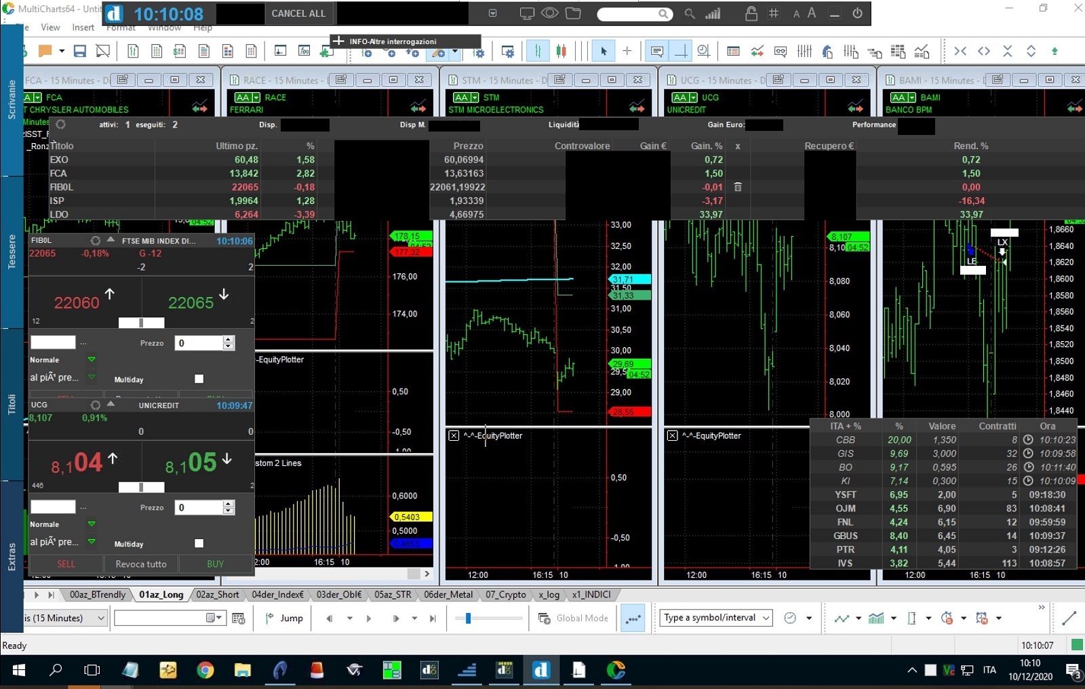This screenshot has width=1085, height=689.
Task: Click the CANCEL ALL button
Action: (298, 14)
